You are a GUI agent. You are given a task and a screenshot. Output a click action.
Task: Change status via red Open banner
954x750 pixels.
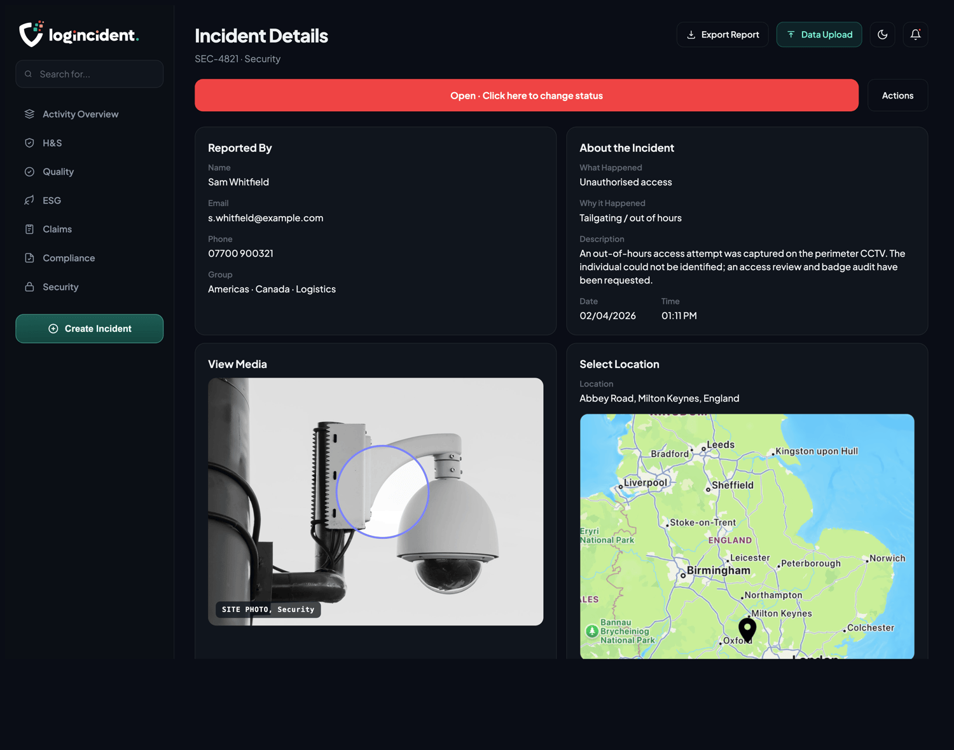(527, 95)
